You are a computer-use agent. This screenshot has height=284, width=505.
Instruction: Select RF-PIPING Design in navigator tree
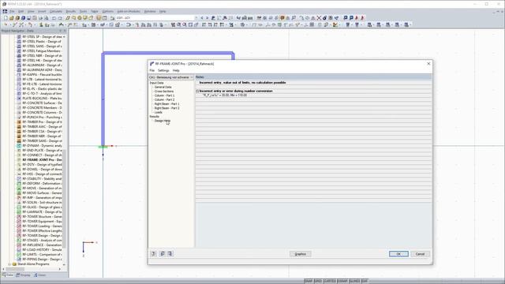coord(42,260)
